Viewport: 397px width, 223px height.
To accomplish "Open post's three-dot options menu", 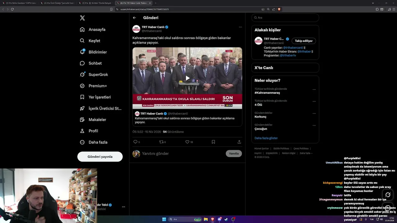I will [240, 27].
